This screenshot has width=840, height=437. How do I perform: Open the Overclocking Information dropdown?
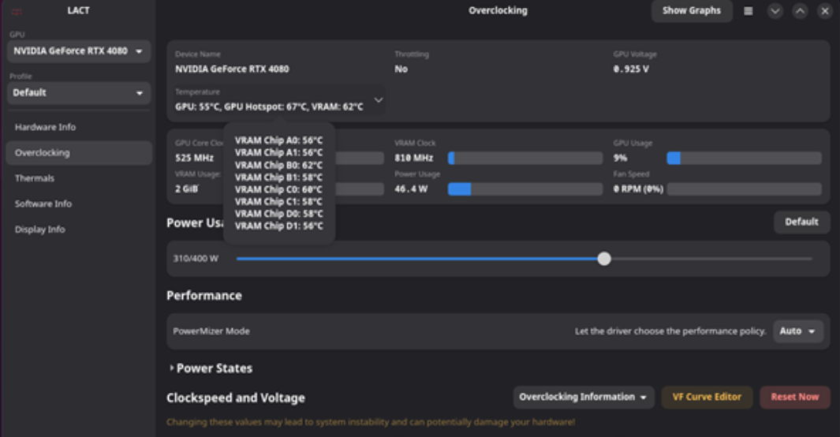584,398
